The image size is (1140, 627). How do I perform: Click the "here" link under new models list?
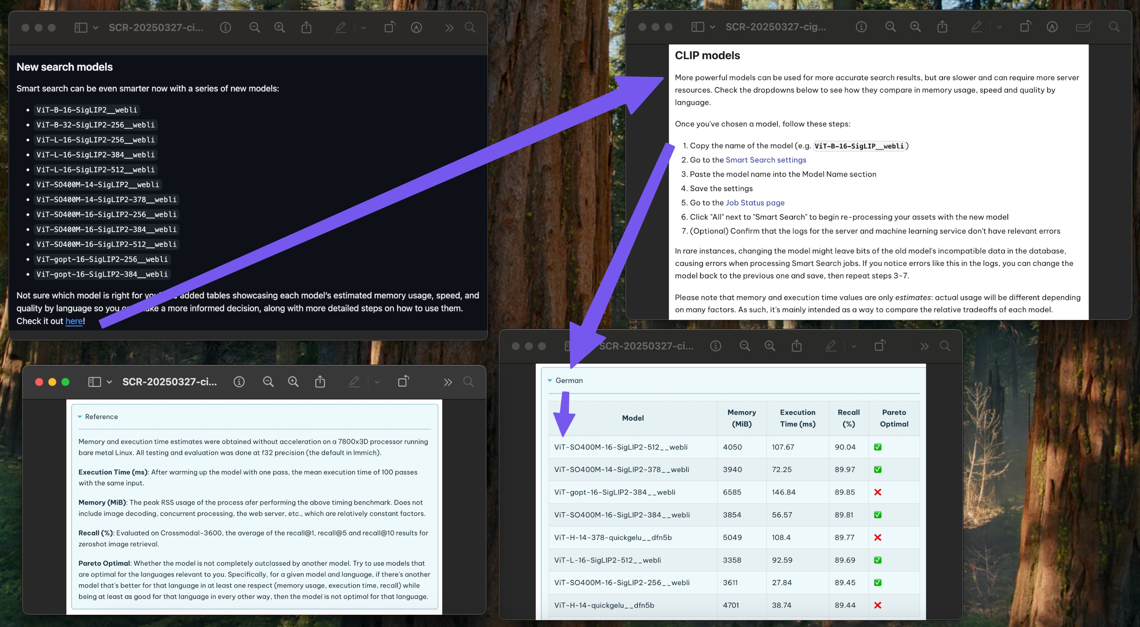click(74, 321)
